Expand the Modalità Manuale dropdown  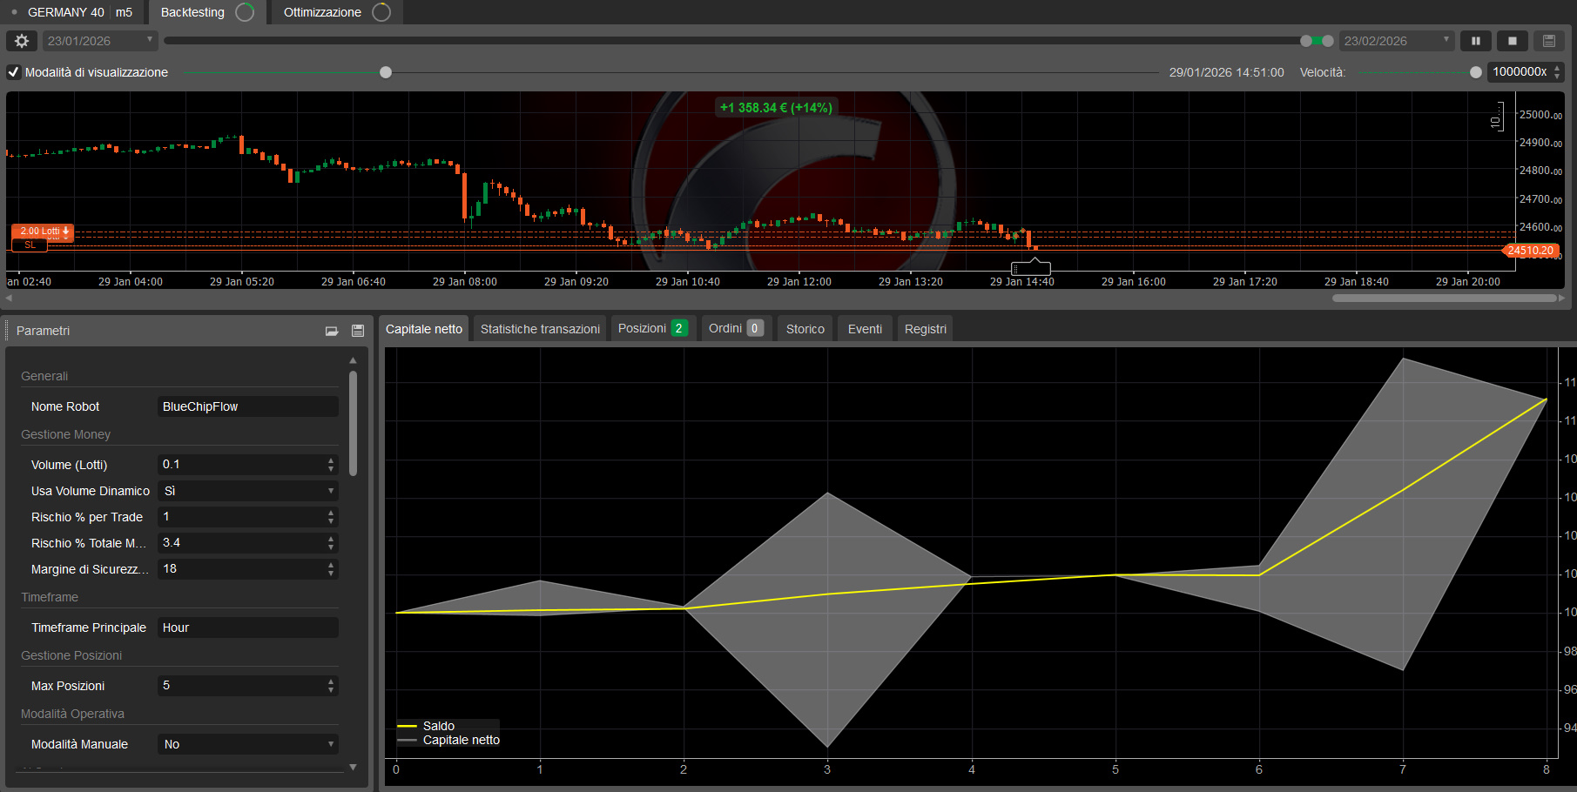(x=247, y=744)
